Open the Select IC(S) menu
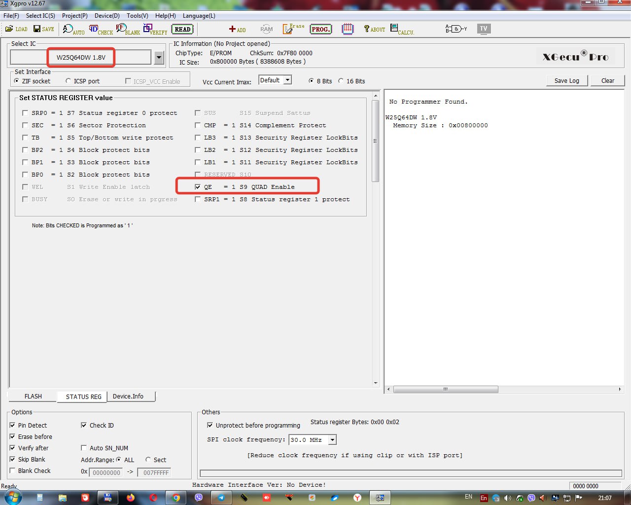631x505 pixels. (40, 16)
